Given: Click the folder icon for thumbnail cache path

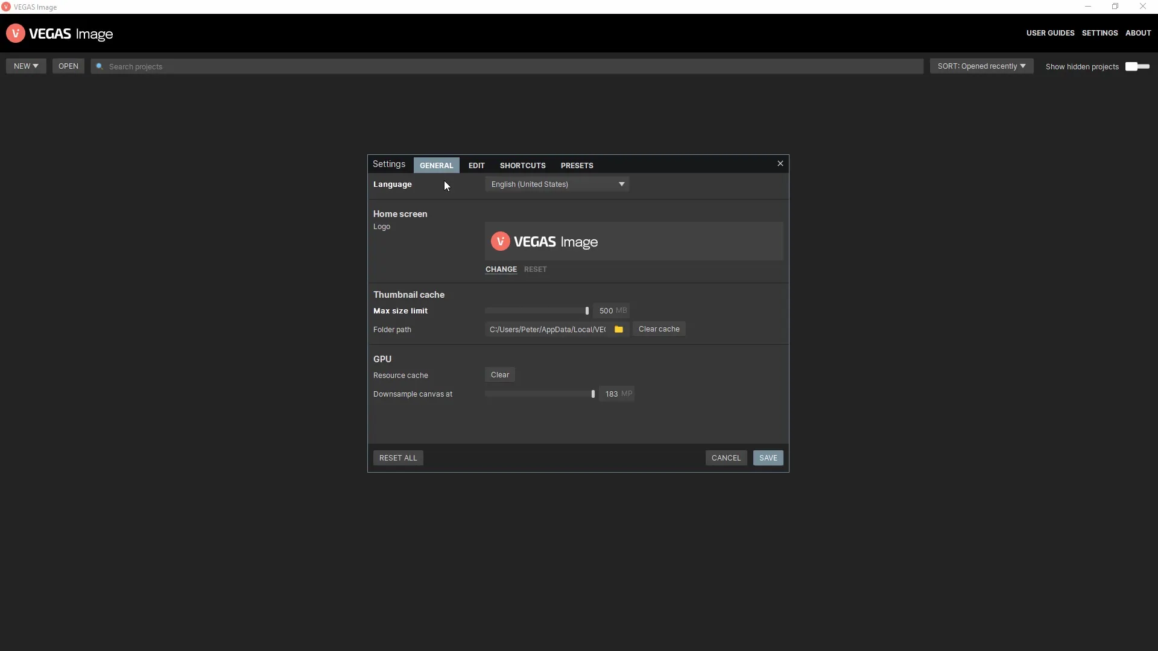Looking at the screenshot, I should (x=619, y=329).
